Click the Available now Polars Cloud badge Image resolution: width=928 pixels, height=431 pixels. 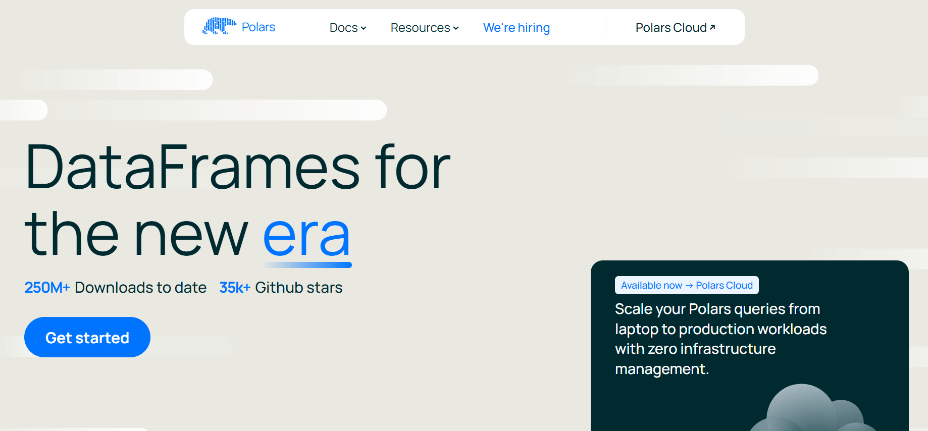pyautogui.click(x=686, y=285)
